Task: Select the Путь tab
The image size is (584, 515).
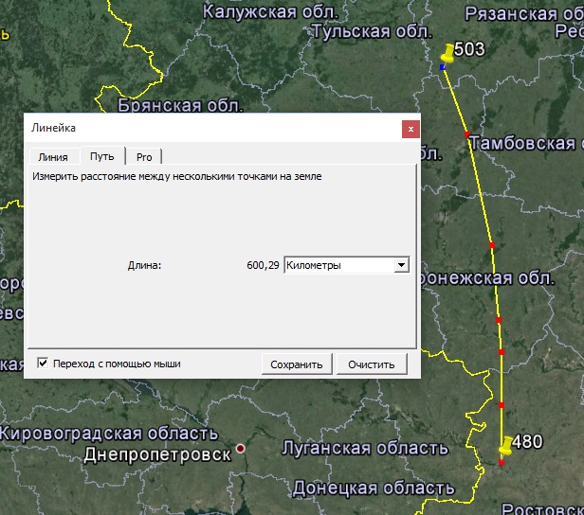Action: 102,156
